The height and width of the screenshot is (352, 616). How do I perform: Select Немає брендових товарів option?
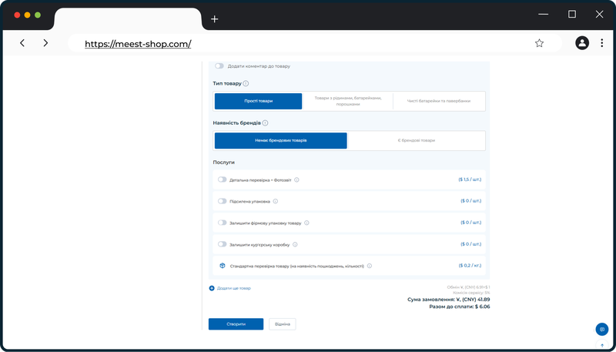pyautogui.click(x=280, y=140)
